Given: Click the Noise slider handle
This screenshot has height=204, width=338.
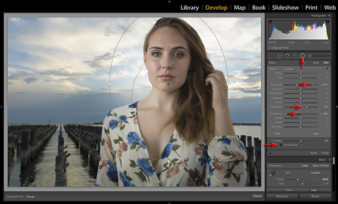Looking at the screenshot, I should [301, 118].
